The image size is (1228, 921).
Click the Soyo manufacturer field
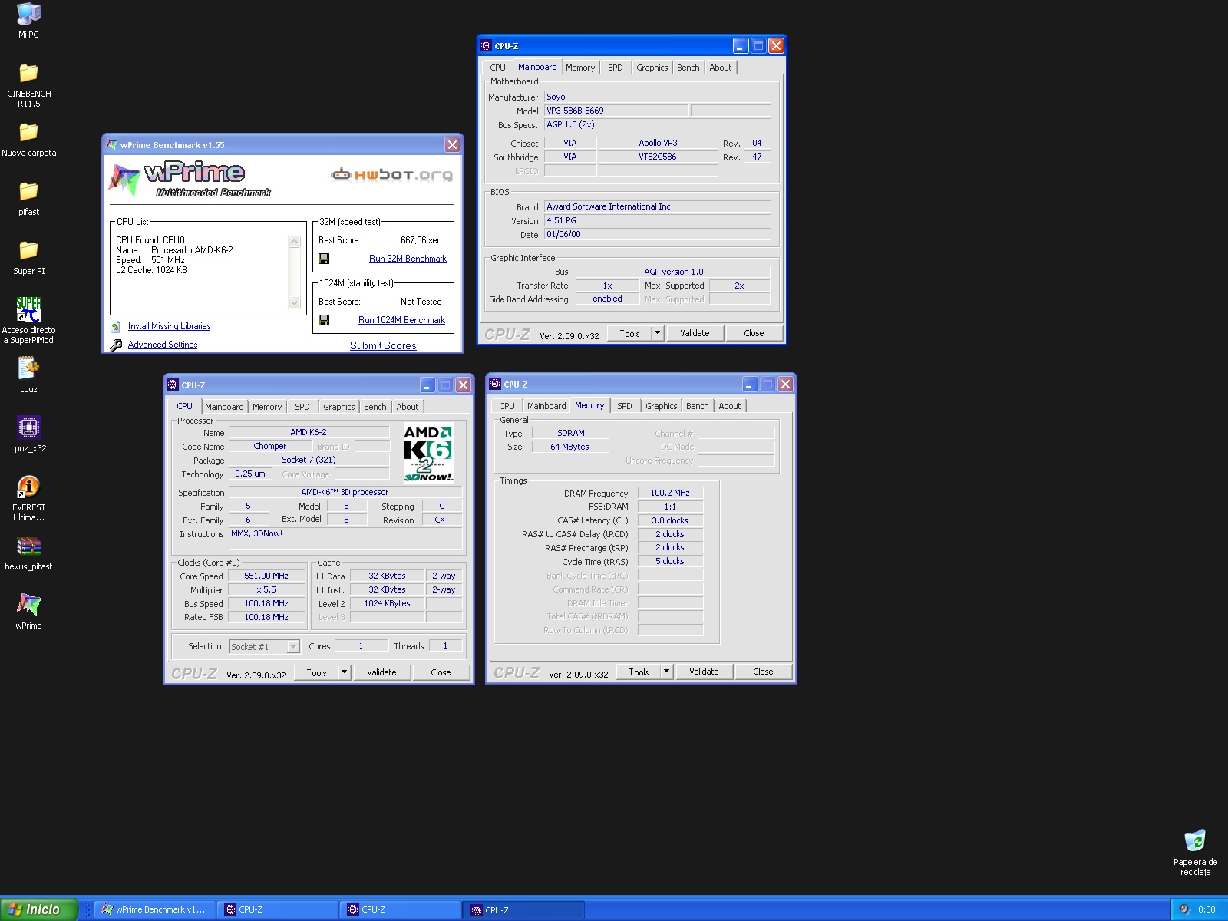point(657,97)
